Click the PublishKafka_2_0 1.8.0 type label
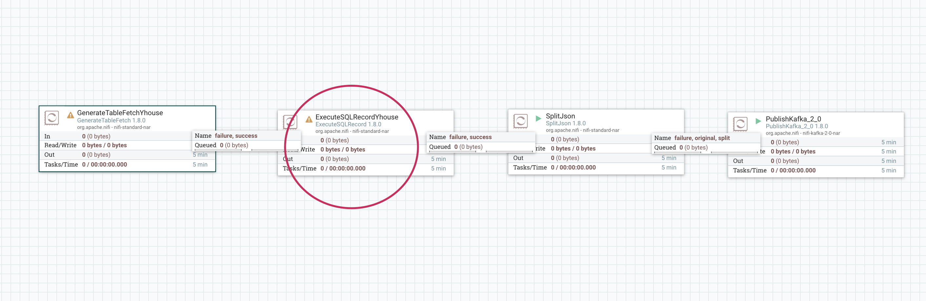This screenshot has height=301, width=926. pyautogui.click(x=797, y=126)
